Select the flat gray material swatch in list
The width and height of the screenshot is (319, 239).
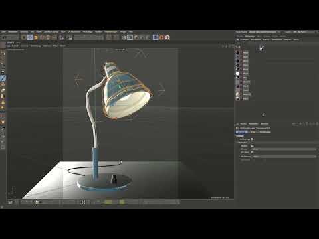point(238,82)
